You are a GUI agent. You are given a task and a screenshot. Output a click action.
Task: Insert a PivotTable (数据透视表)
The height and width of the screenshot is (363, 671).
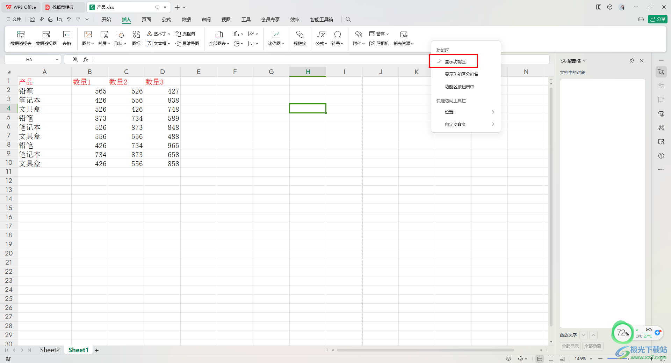(x=21, y=38)
